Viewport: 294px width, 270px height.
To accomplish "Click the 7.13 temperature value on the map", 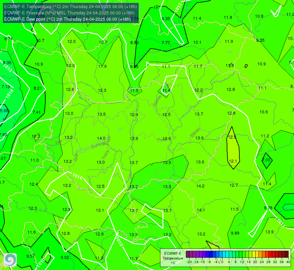I will [x=6, y=87].
